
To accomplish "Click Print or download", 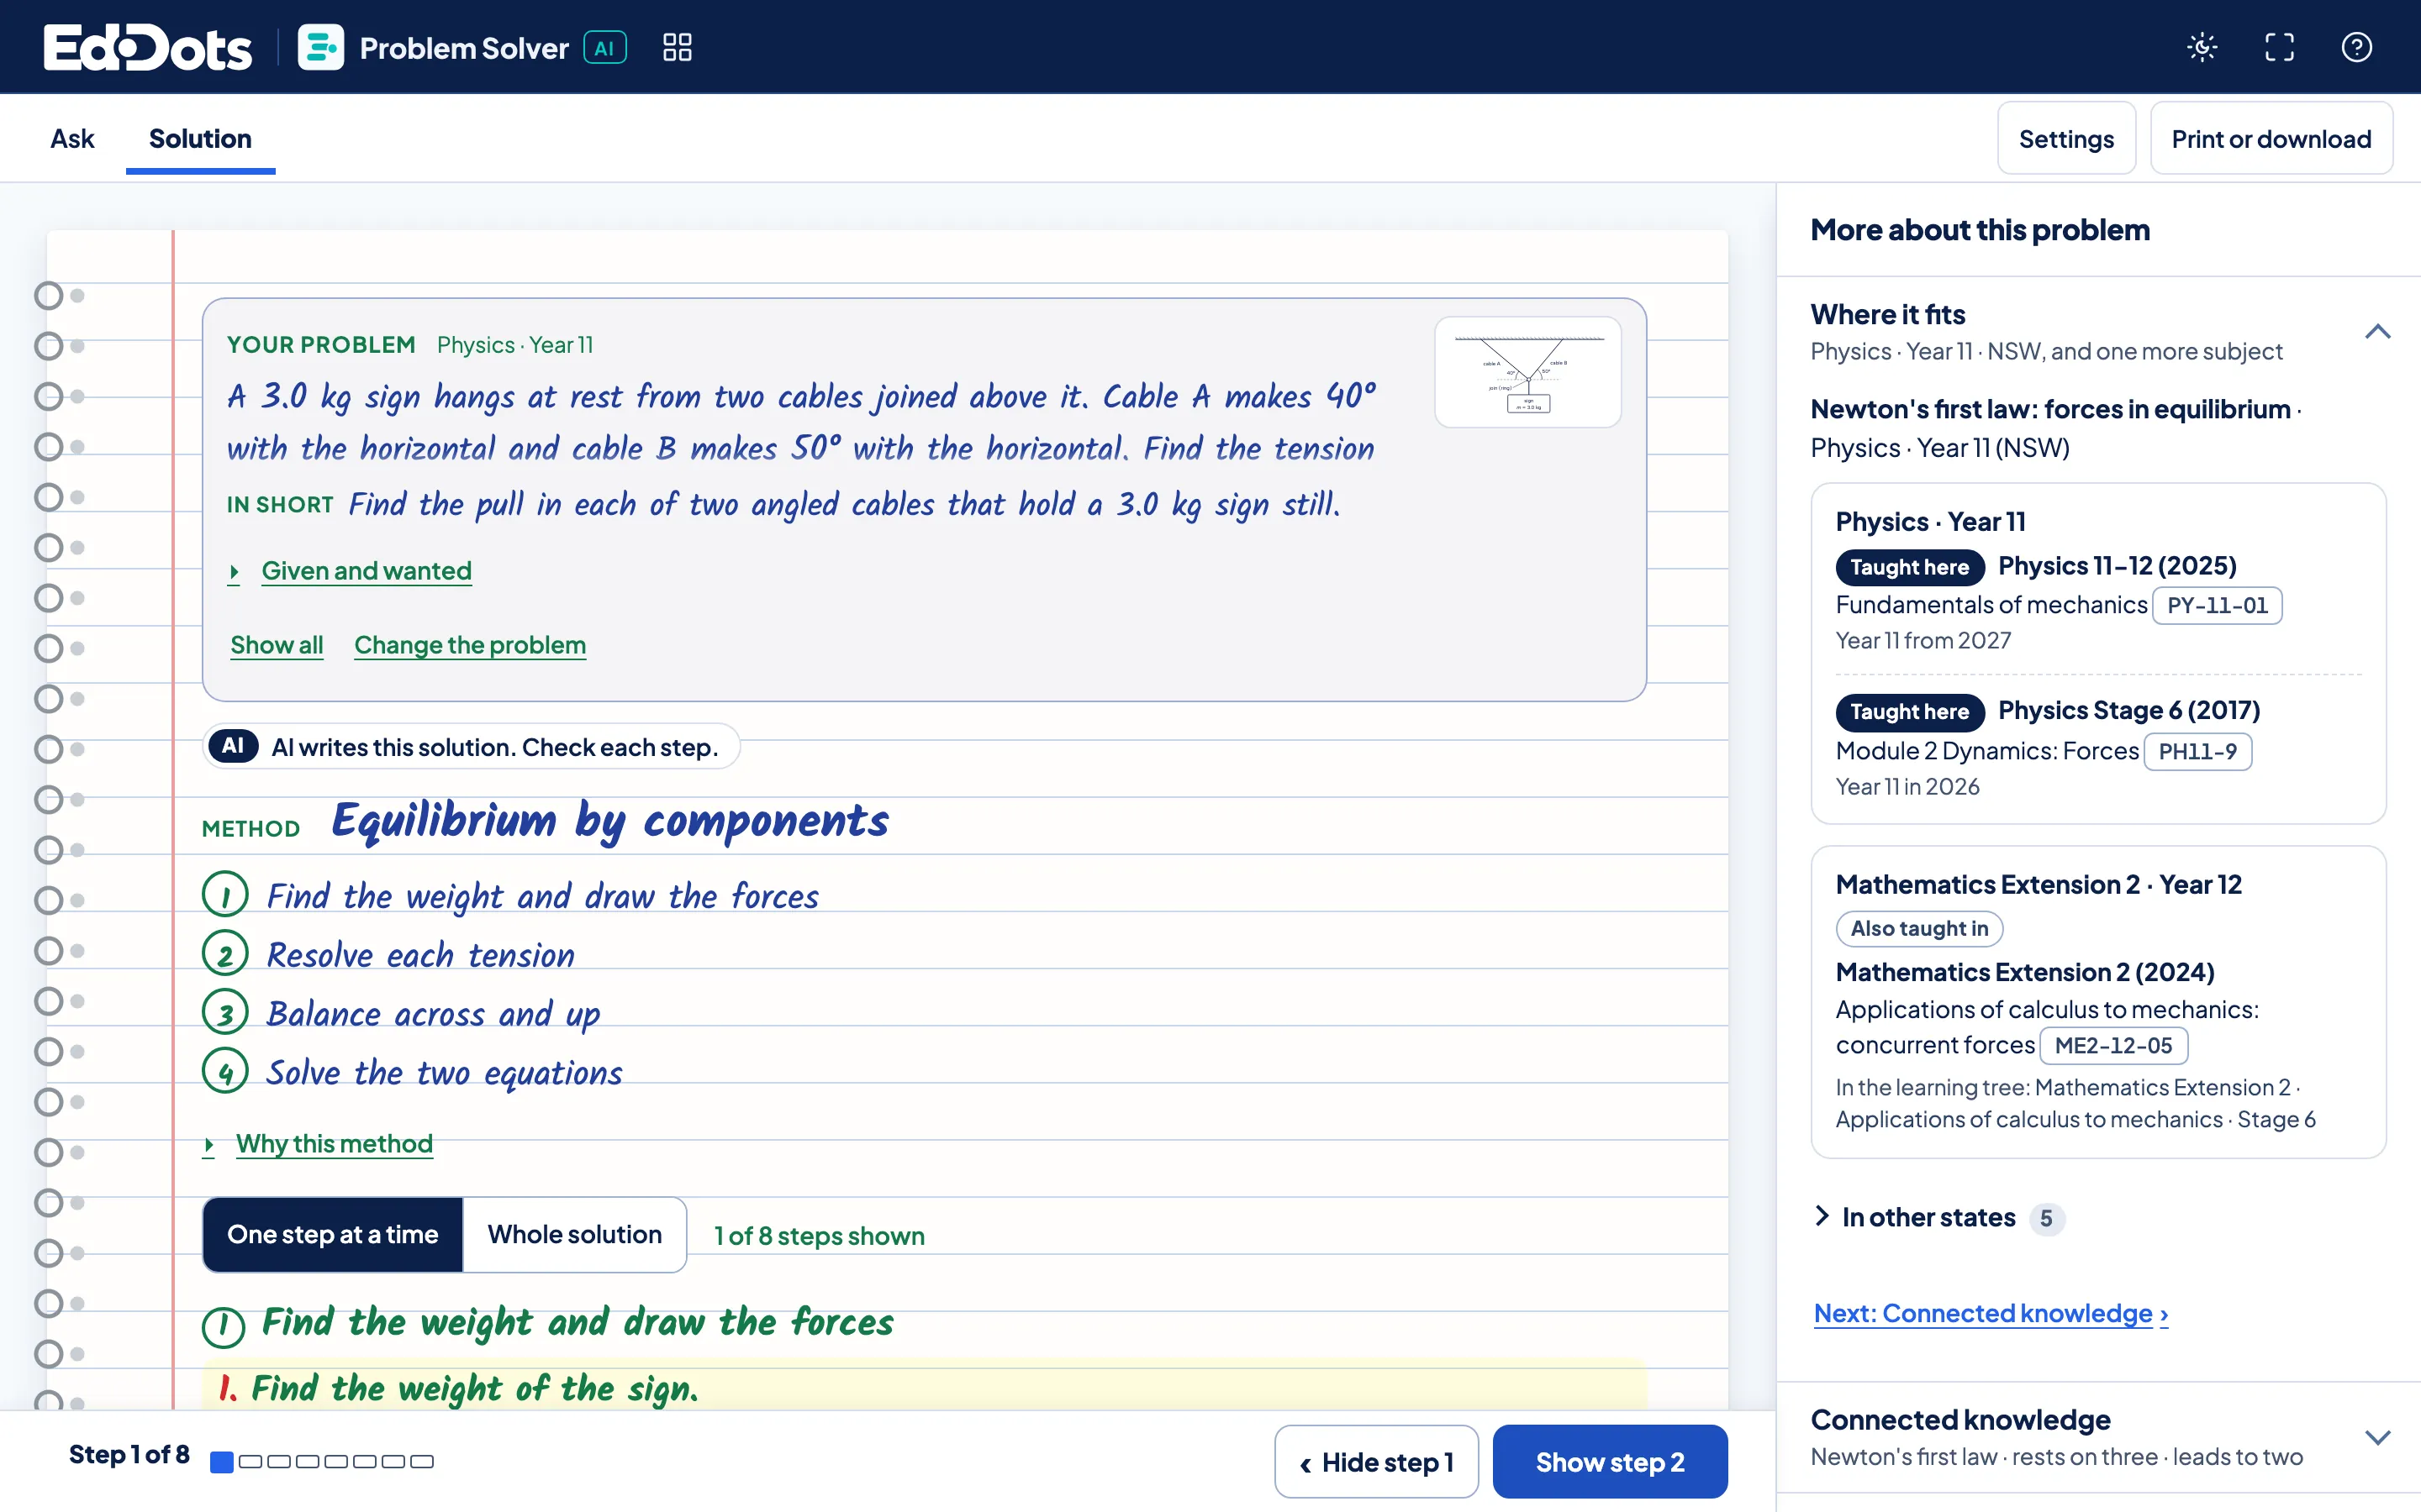I will coord(2271,139).
